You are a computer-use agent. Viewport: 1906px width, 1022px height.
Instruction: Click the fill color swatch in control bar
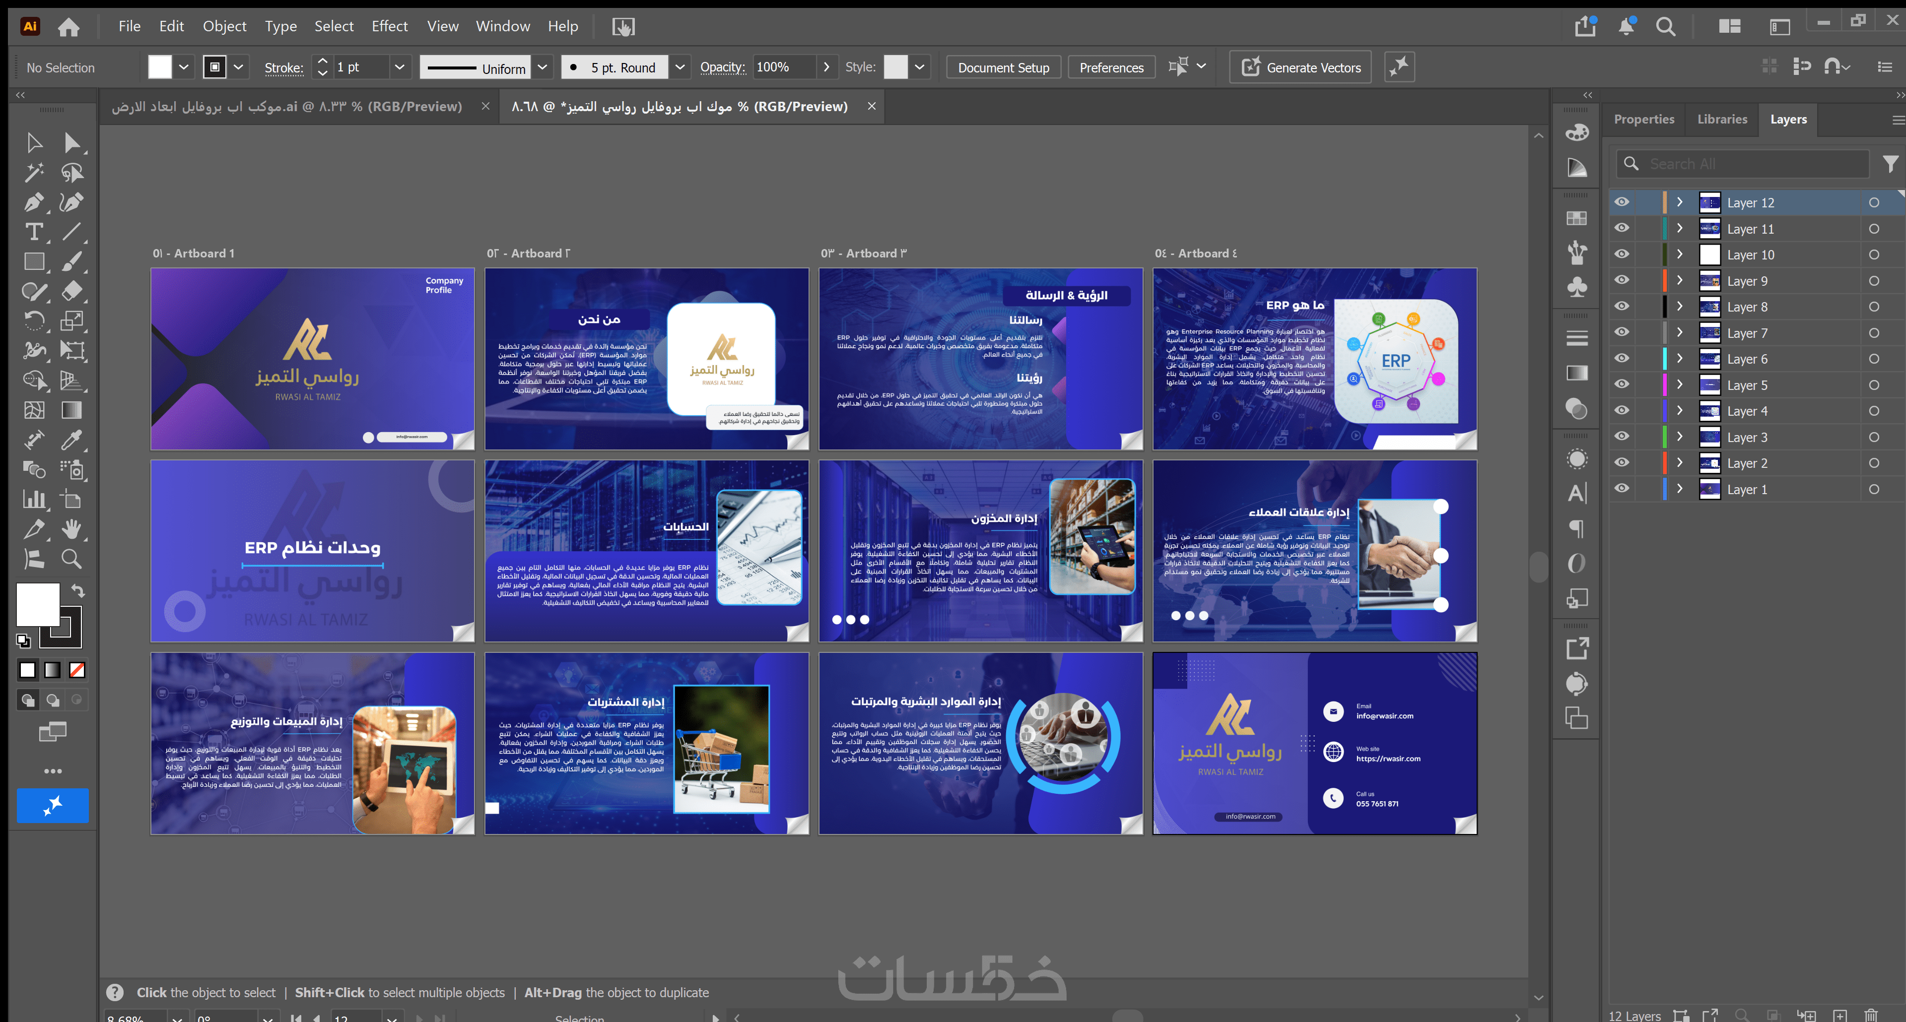(160, 67)
